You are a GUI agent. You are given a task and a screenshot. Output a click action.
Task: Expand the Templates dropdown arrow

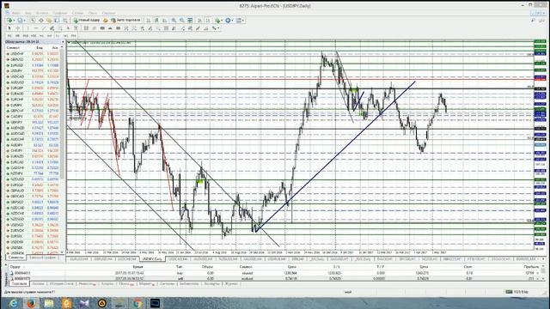pyautogui.click(x=243, y=21)
